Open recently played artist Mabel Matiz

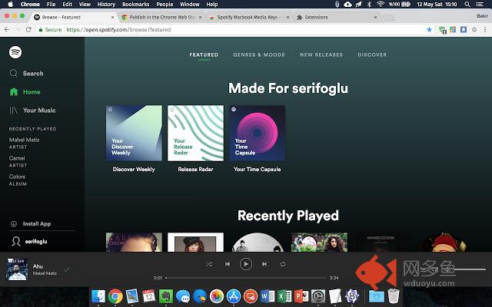[24, 140]
